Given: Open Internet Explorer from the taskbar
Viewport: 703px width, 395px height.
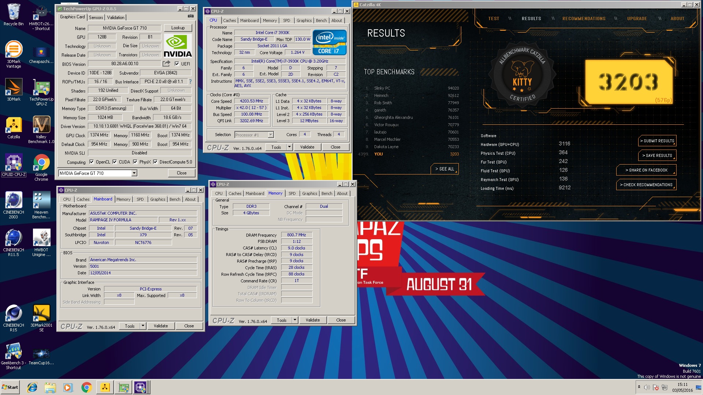Looking at the screenshot, I should pos(33,387).
